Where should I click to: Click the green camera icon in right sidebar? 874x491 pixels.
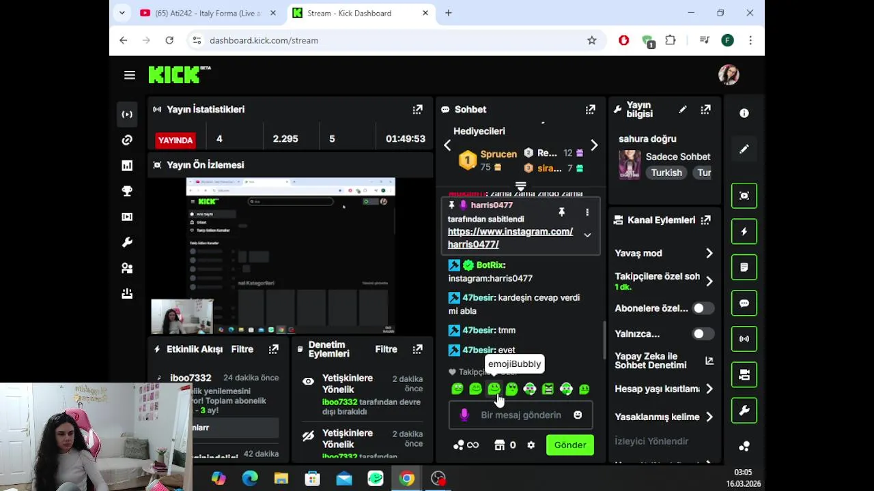click(x=744, y=375)
